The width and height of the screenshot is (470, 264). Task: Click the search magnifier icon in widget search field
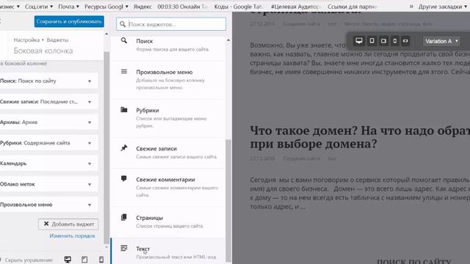pyautogui.click(x=123, y=24)
